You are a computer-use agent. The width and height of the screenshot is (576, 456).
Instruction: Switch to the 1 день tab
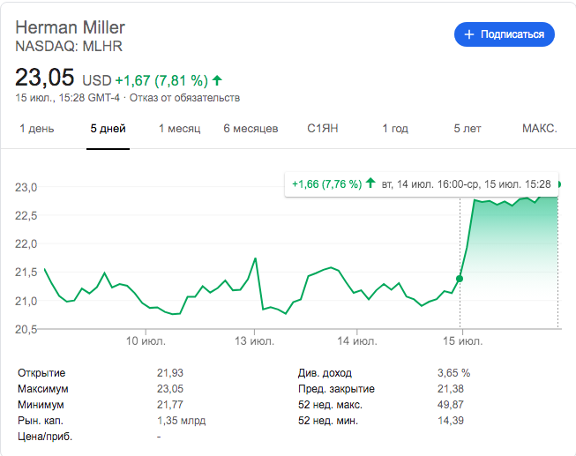37,129
